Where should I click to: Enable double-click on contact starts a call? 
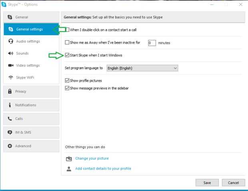point(67,30)
